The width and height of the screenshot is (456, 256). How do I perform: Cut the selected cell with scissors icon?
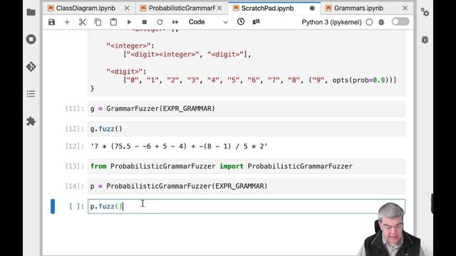83,22
